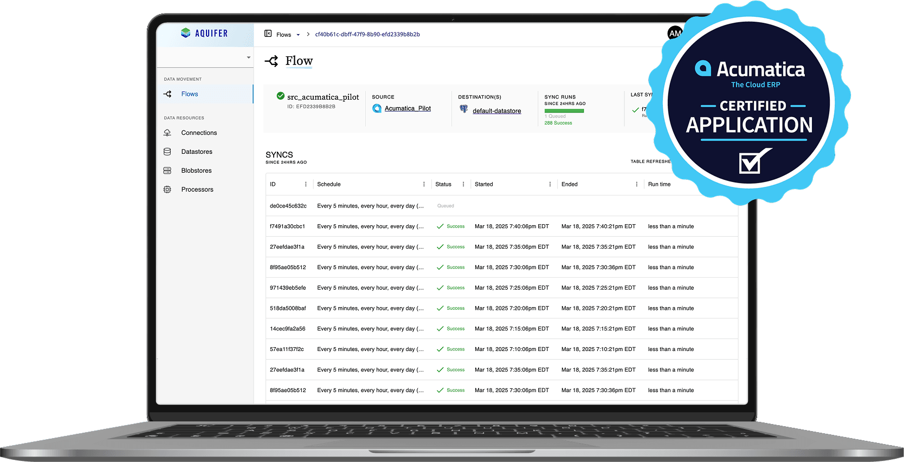Click the src_acumatica_pilot flow name
Viewport: 904px width, 462px height.
click(x=323, y=97)
